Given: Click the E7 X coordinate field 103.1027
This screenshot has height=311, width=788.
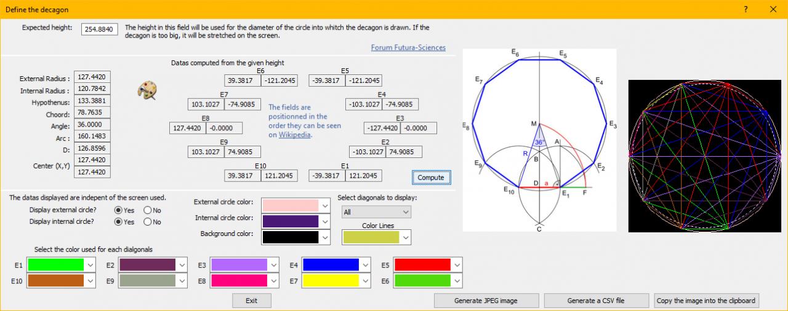Looking at the screenshot, I should click(206, 104).
